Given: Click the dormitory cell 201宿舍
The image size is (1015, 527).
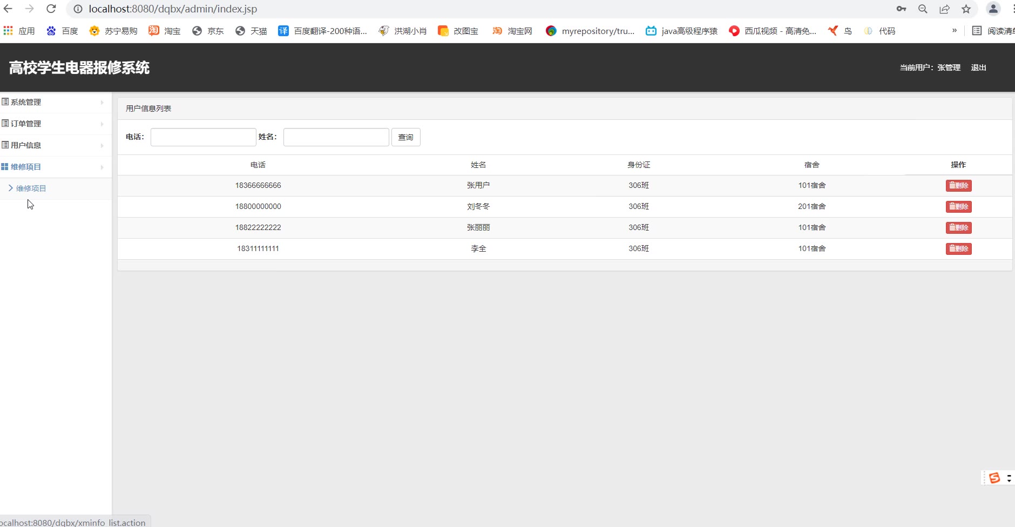Looking at the screenshot, I should [812, 206].
